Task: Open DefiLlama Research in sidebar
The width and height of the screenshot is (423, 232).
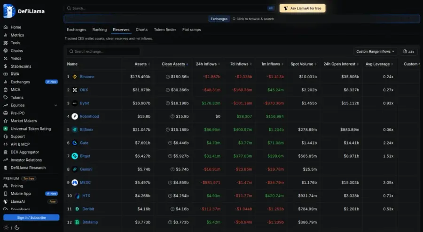Action: (28, 168)
